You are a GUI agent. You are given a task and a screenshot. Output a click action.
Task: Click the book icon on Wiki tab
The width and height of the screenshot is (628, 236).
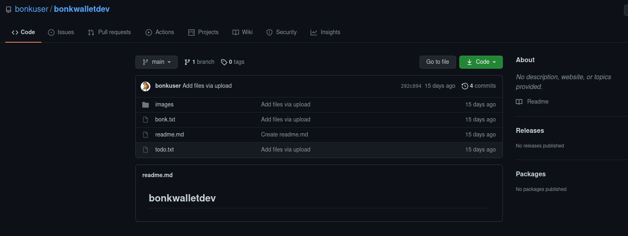click(x=236, y=32)
